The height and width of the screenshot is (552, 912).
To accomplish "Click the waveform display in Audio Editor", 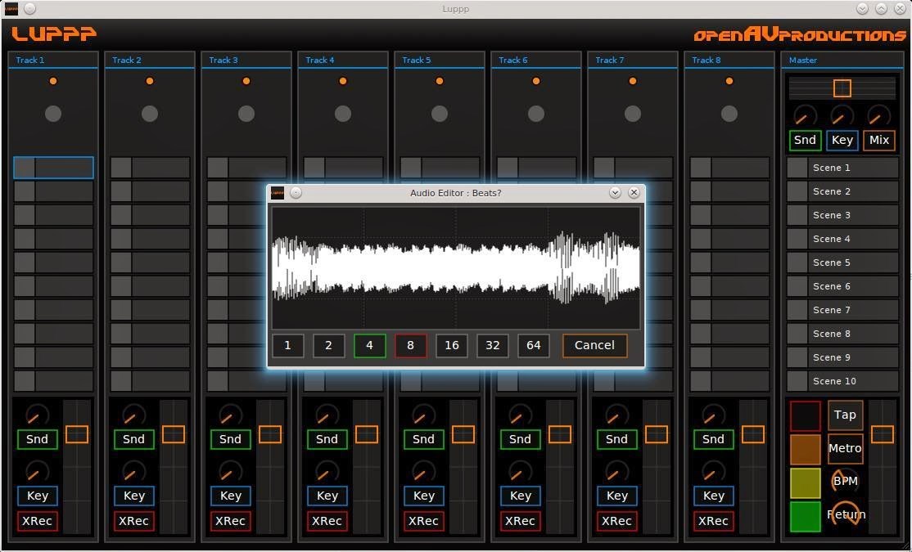I will click(x=456, y=268).
